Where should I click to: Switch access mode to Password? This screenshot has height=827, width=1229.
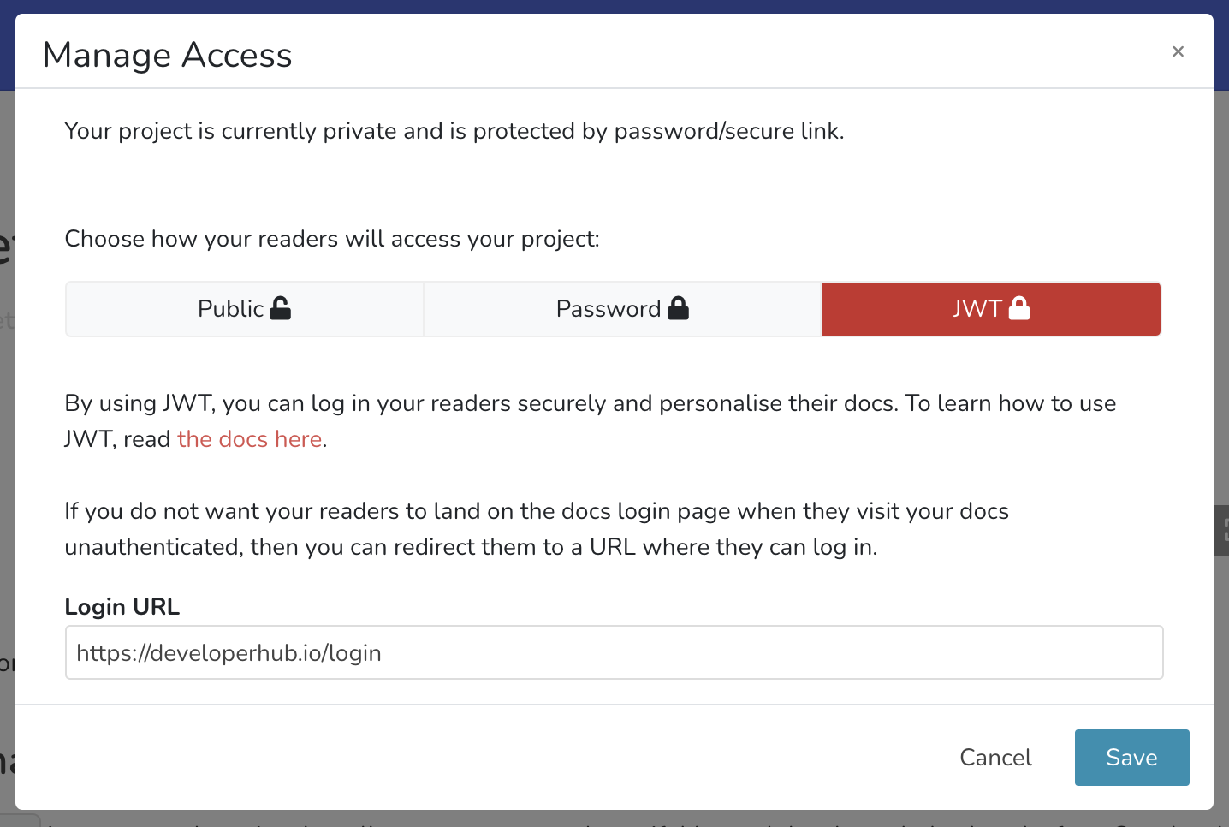609,309
